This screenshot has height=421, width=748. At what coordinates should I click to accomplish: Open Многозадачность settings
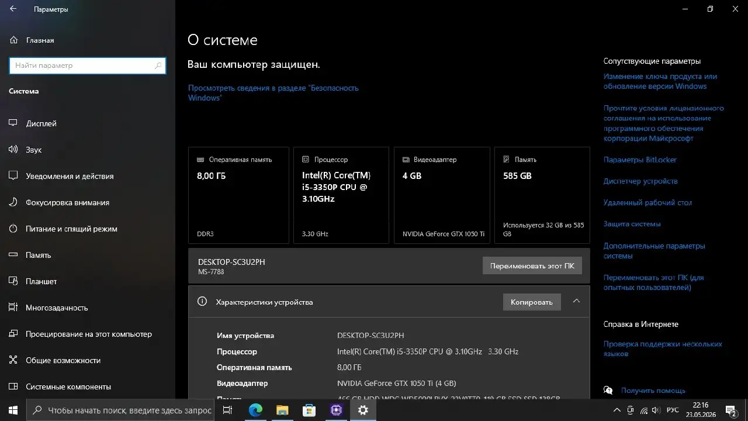coord(88,308)
